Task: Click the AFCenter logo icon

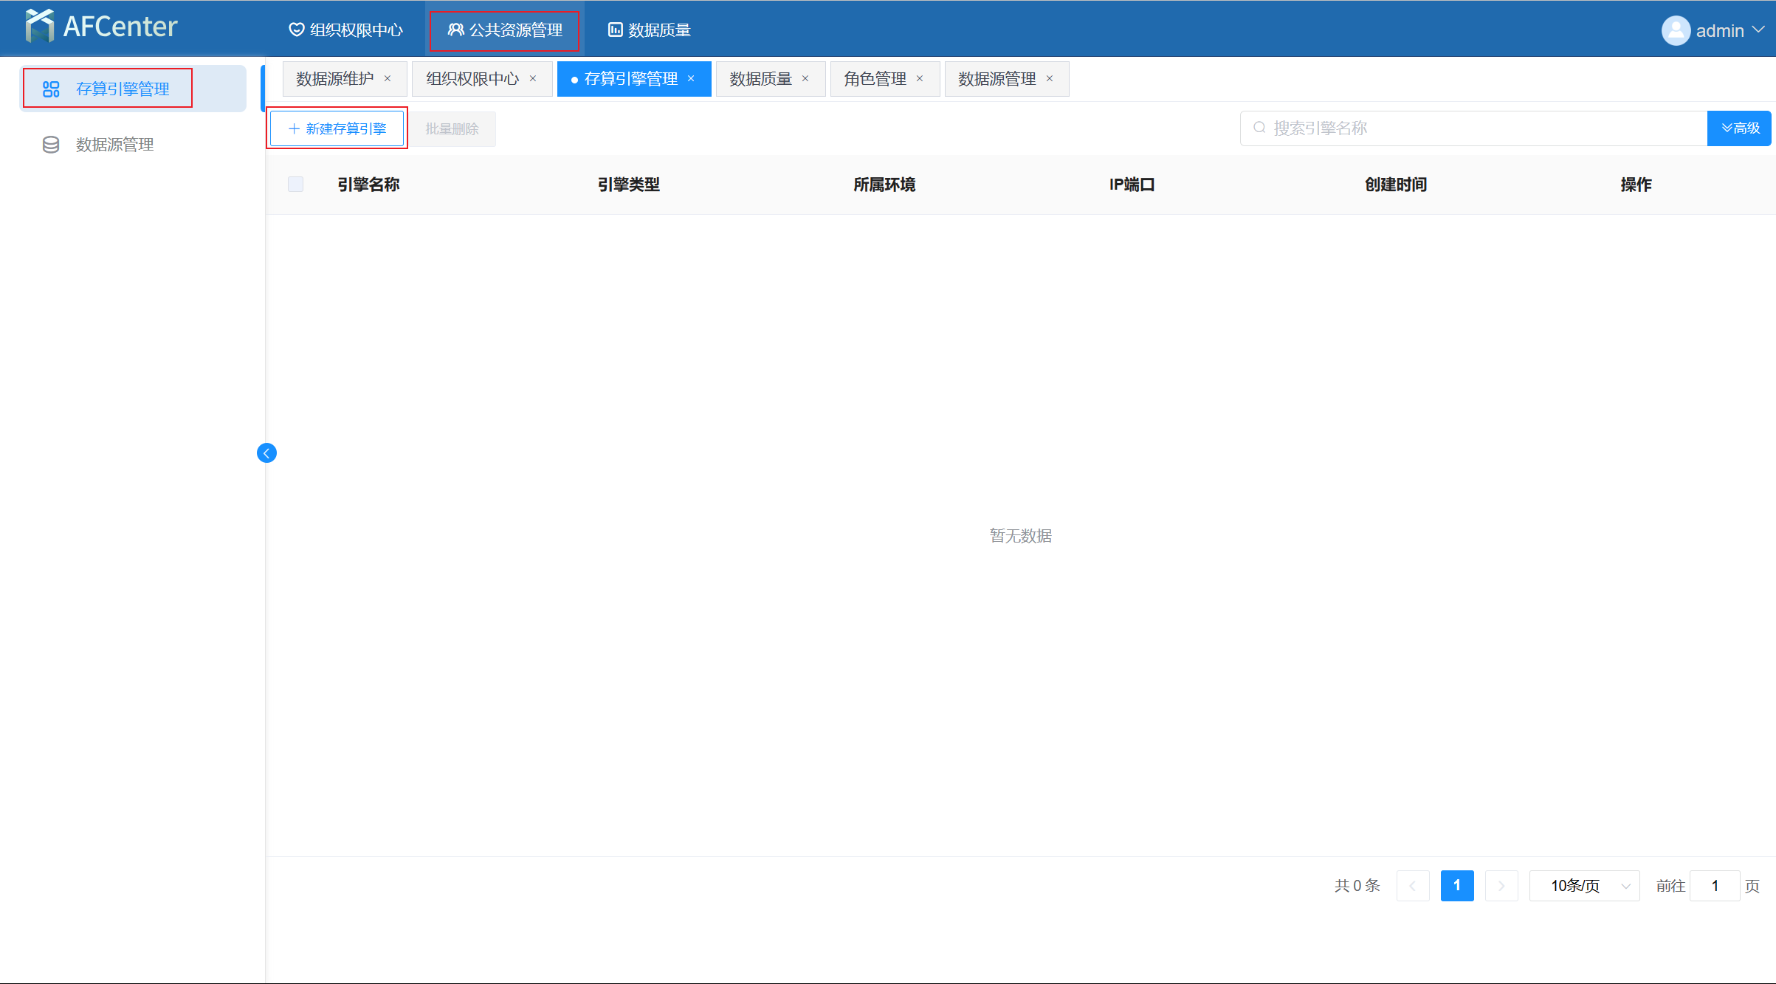Action: point(40,27)
